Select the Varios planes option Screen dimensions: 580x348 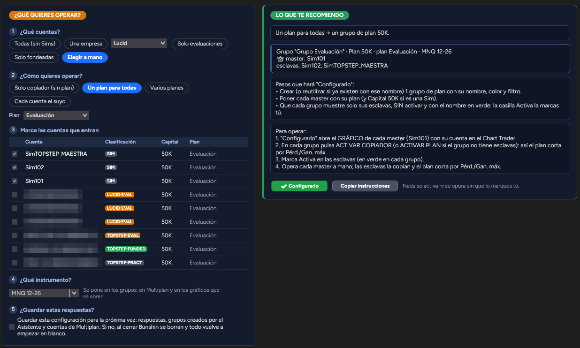click(167, 88)
